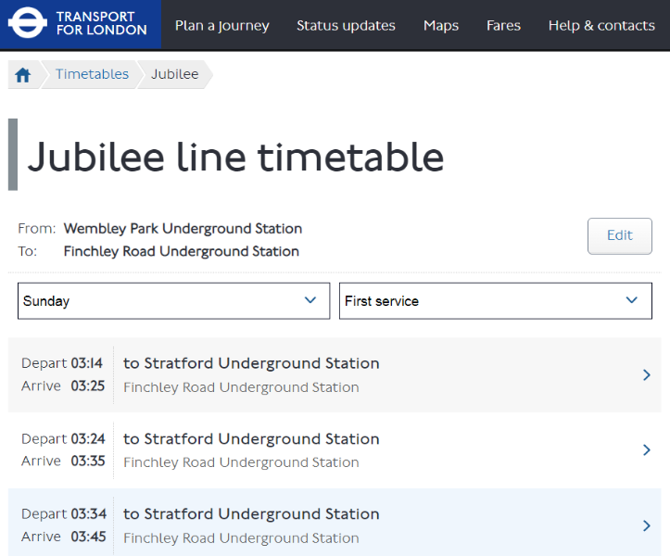Image resolution: width=670 pixels, height=556 pixels.
Task: Click the Jubilee breadcrumb item
Action: [174, 74]
